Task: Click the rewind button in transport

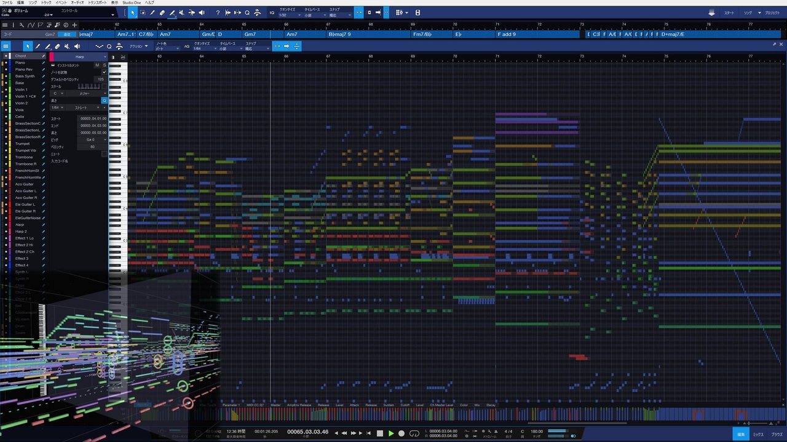Action: point(344,433)
